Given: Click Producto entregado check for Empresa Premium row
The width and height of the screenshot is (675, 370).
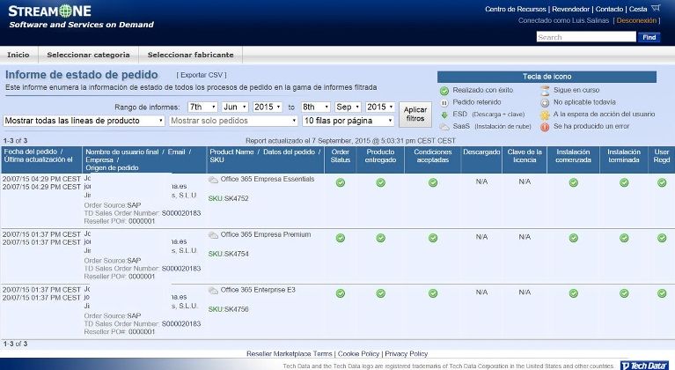Looking at the screenshot, I should coord(380,238).
